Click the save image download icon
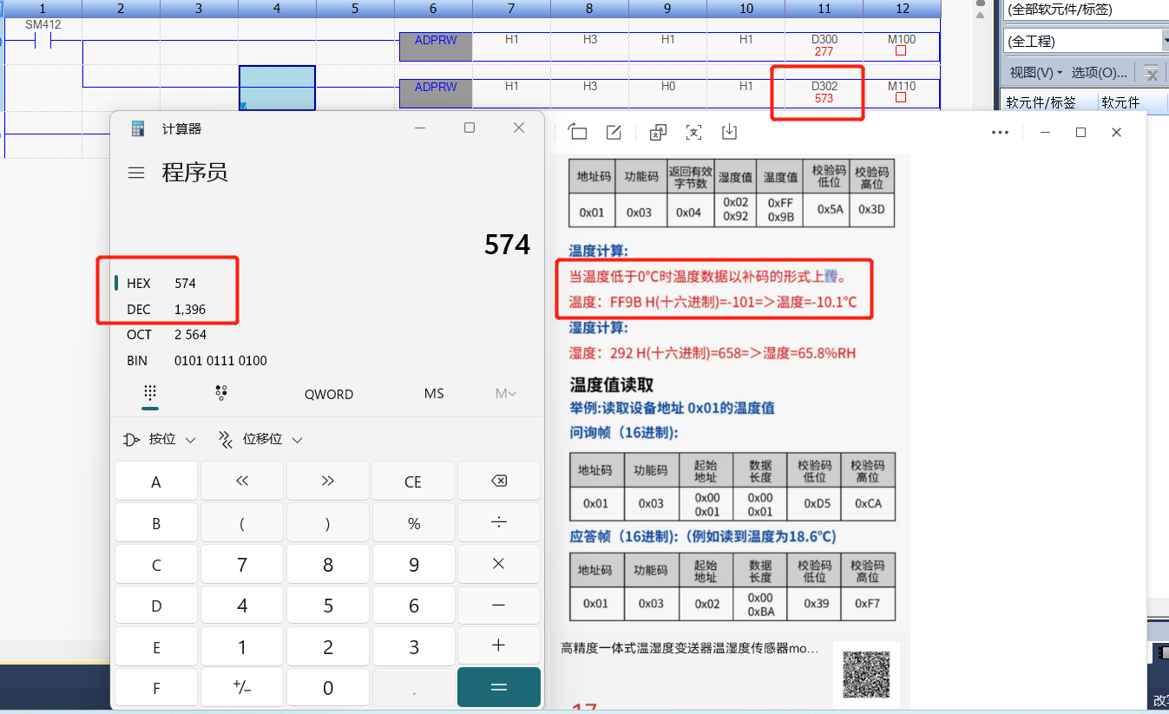 click(x=729, y=132)
